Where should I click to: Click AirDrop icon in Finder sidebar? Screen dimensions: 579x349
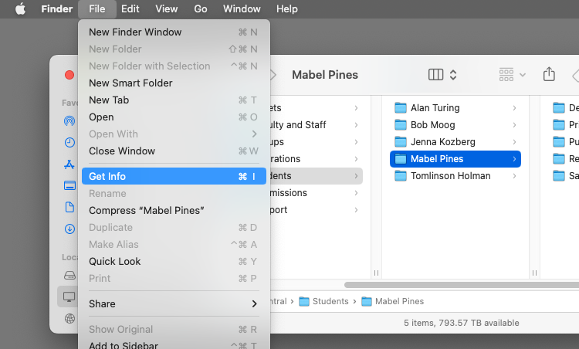69,120
